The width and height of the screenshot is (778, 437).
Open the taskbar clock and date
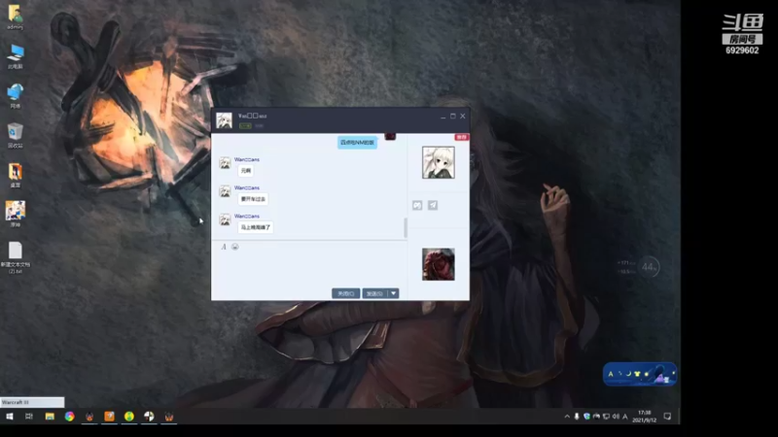coord(644,417)
